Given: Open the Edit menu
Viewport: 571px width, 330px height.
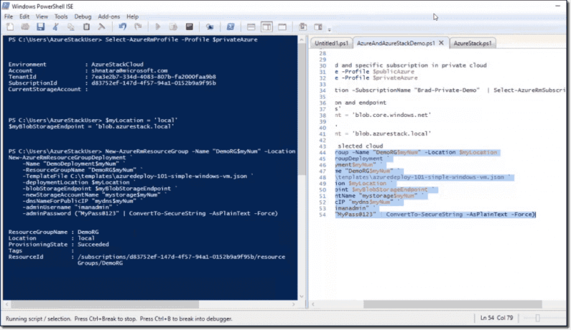Looking at the screenshot, I should (x=24, y=16).
